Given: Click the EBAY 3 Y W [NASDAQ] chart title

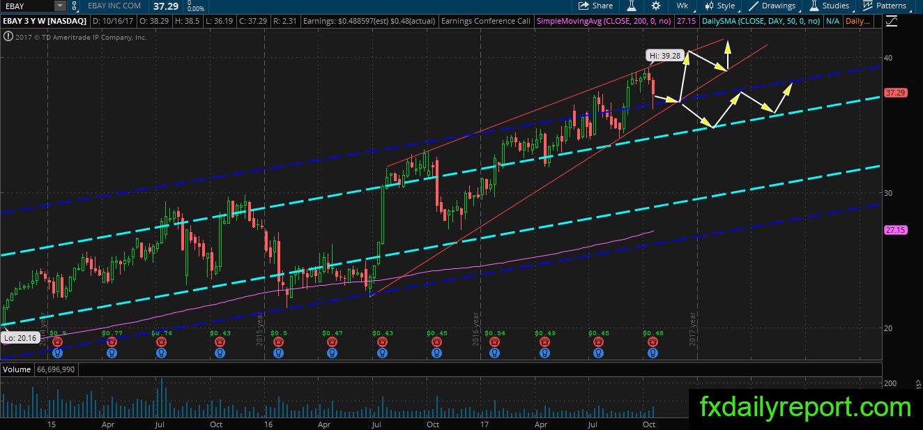Looking at the screenshot, I should coord(43,22).
